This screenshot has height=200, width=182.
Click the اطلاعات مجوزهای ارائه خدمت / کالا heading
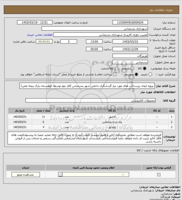click(158, 150)
